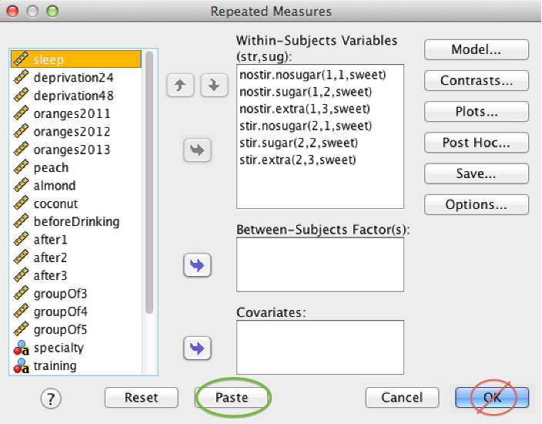
Task: Click inside the empty Covariates box
Action: [x=320, y=347]
